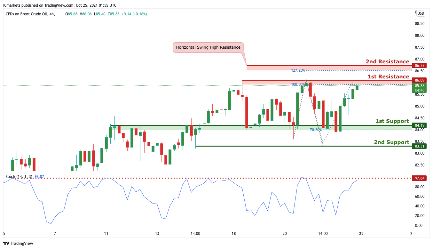Click the 88.50 level on price axis
The width and height of the screenshot is (433, 249).
pos(420,24)
